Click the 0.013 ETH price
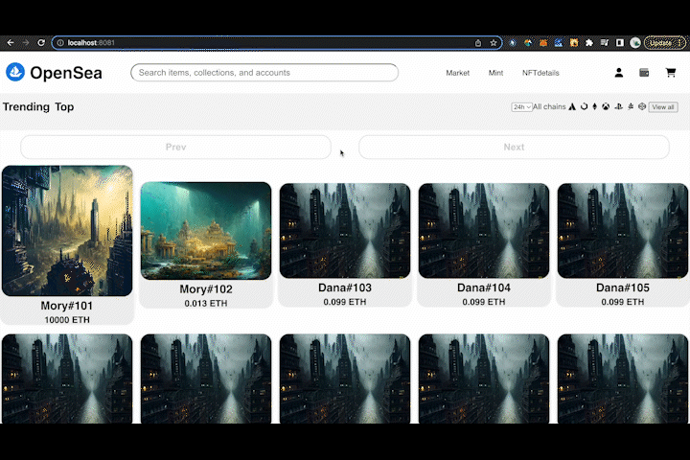The image size is (690, 460). pos(206,303)
